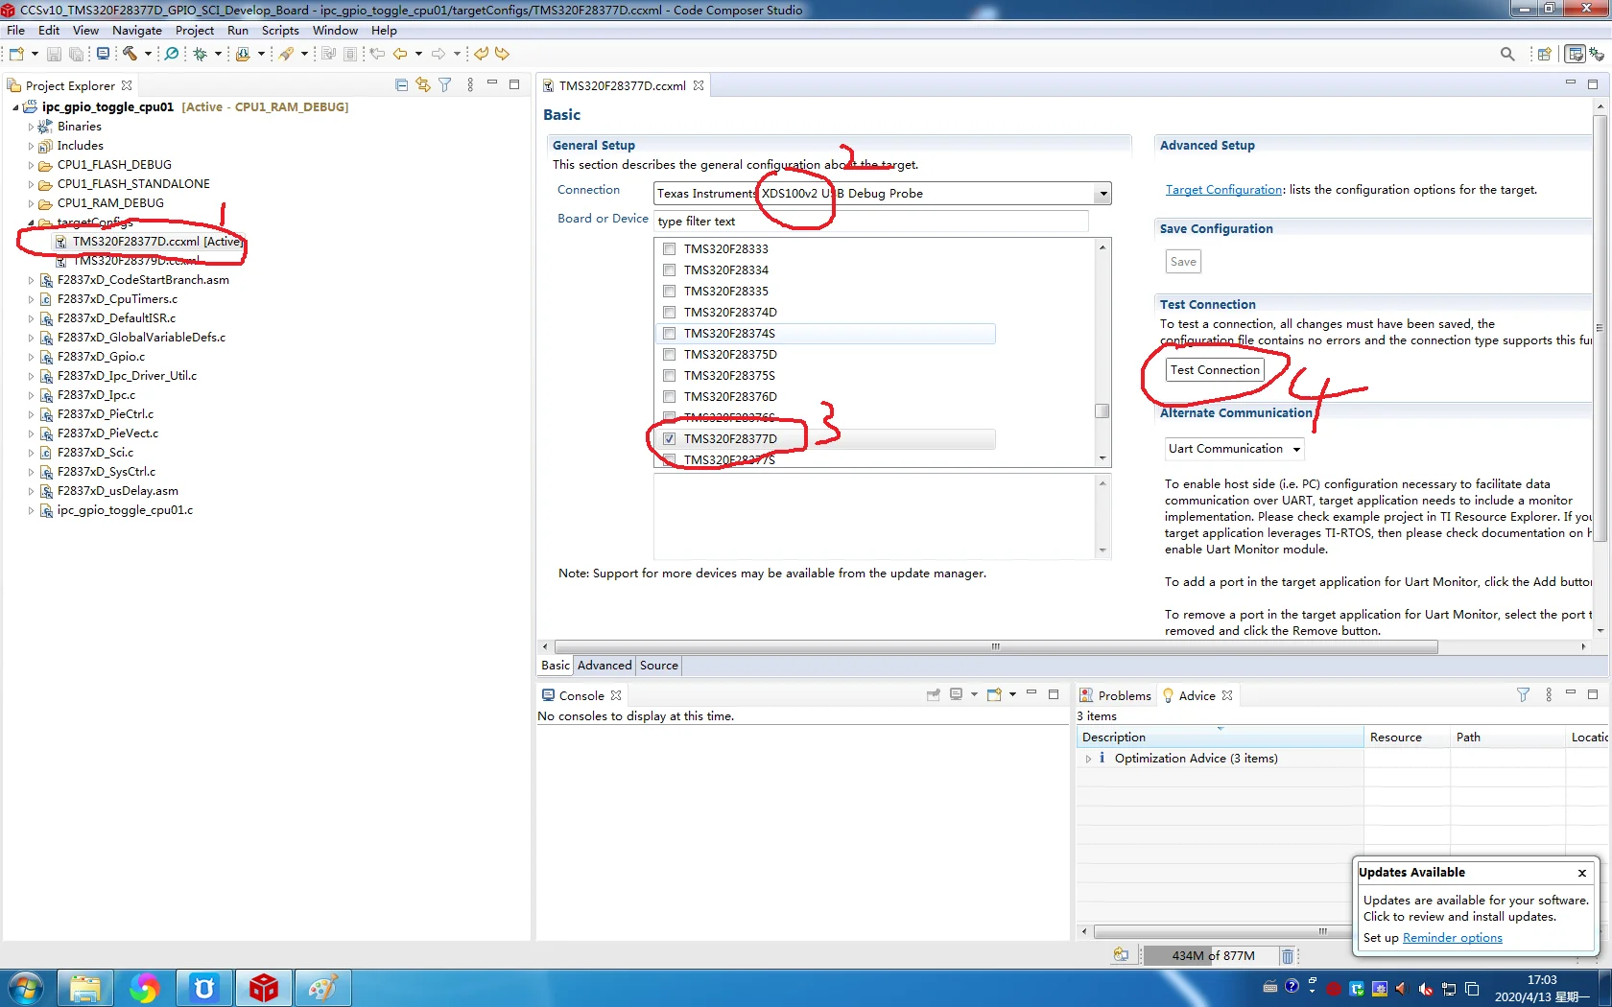Toggle Link with Editor in Project Explorer
The height and width of the screenshot is (1007, 1612).
click(x=423, y=85)
